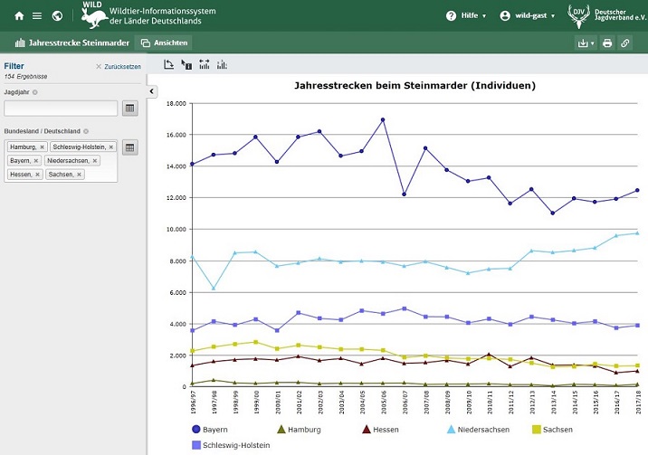This screenshot has width=648, height=455.
Task: Open the Ansichten tab
Action: click(x=164, y=43)
